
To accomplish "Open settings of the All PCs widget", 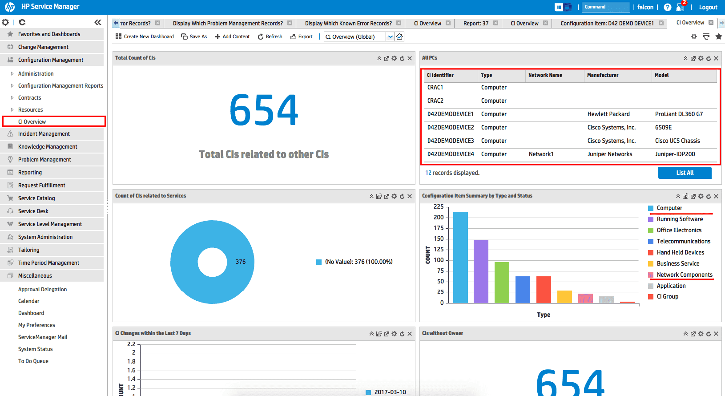I will click(x=701, y=58).
